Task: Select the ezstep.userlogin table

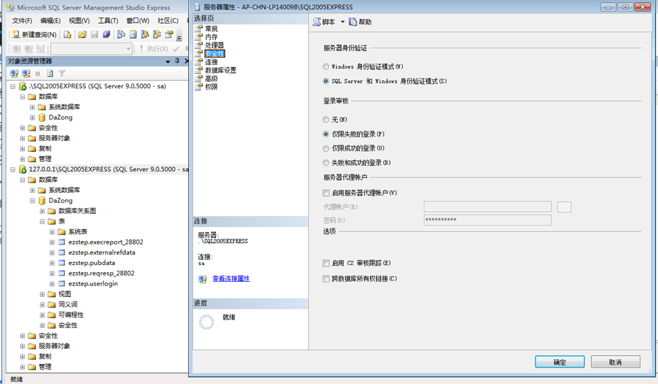Action: point(93,284)
